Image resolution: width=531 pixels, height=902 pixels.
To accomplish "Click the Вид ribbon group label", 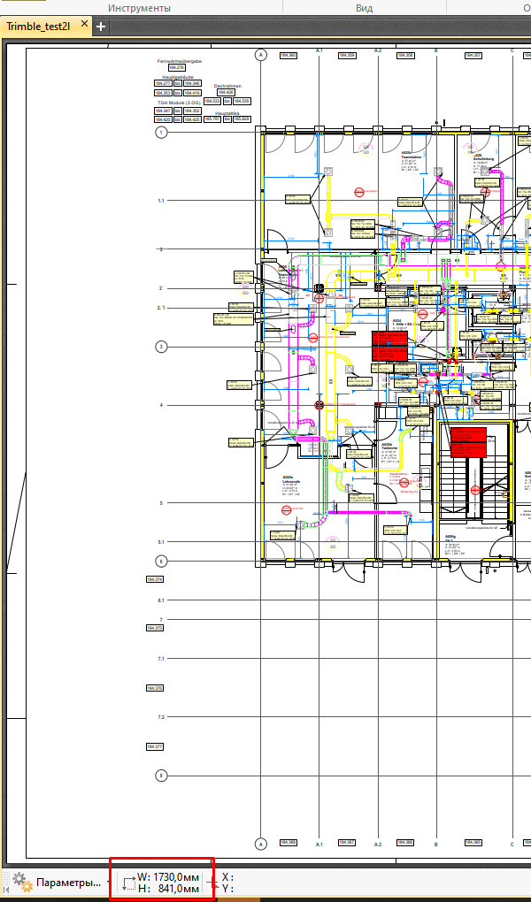I will tap(364, 8).
